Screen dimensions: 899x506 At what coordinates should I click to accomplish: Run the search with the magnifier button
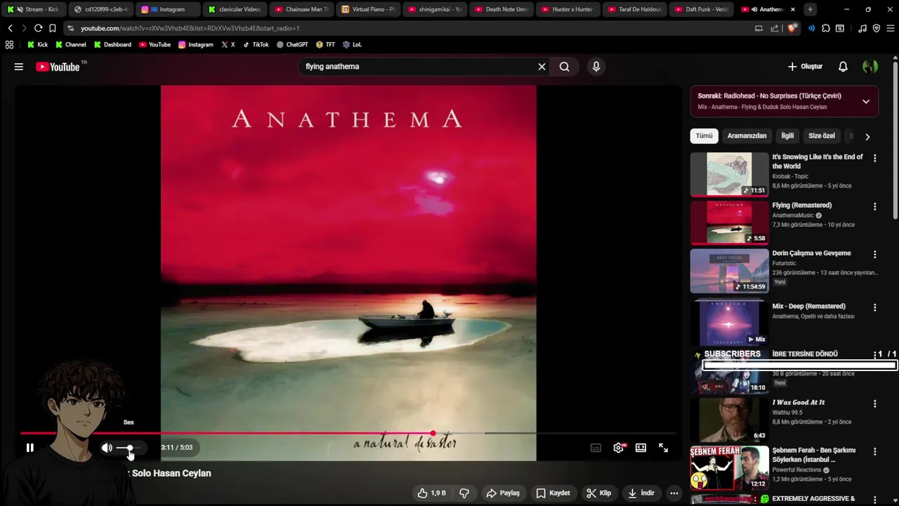coord(564,67)
